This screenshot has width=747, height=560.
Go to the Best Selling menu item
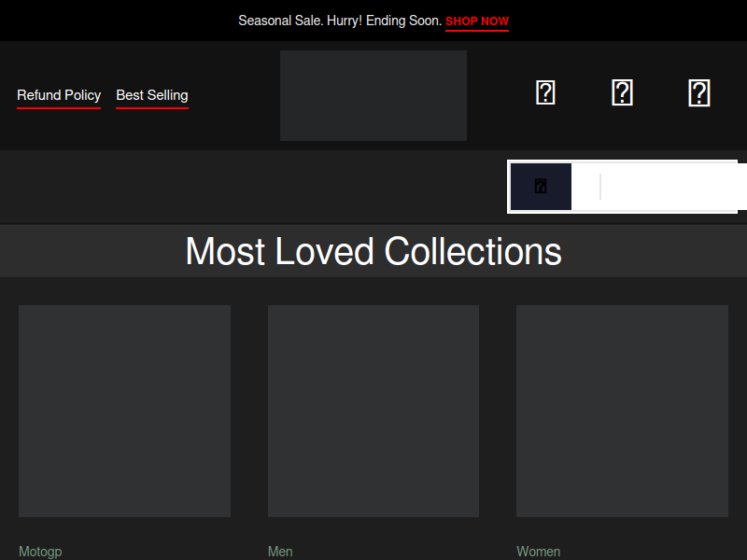[x=152, y=95]
